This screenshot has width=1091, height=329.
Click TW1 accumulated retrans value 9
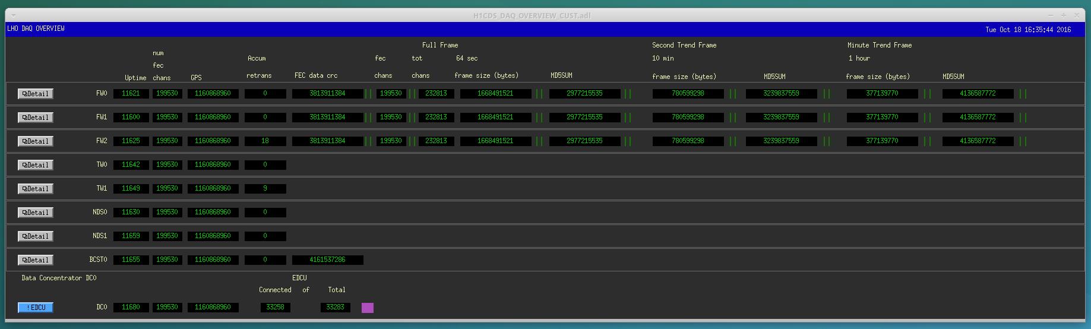coord(265,189)
